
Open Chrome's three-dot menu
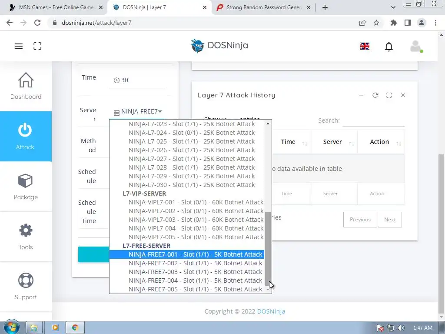coord(435,23)
